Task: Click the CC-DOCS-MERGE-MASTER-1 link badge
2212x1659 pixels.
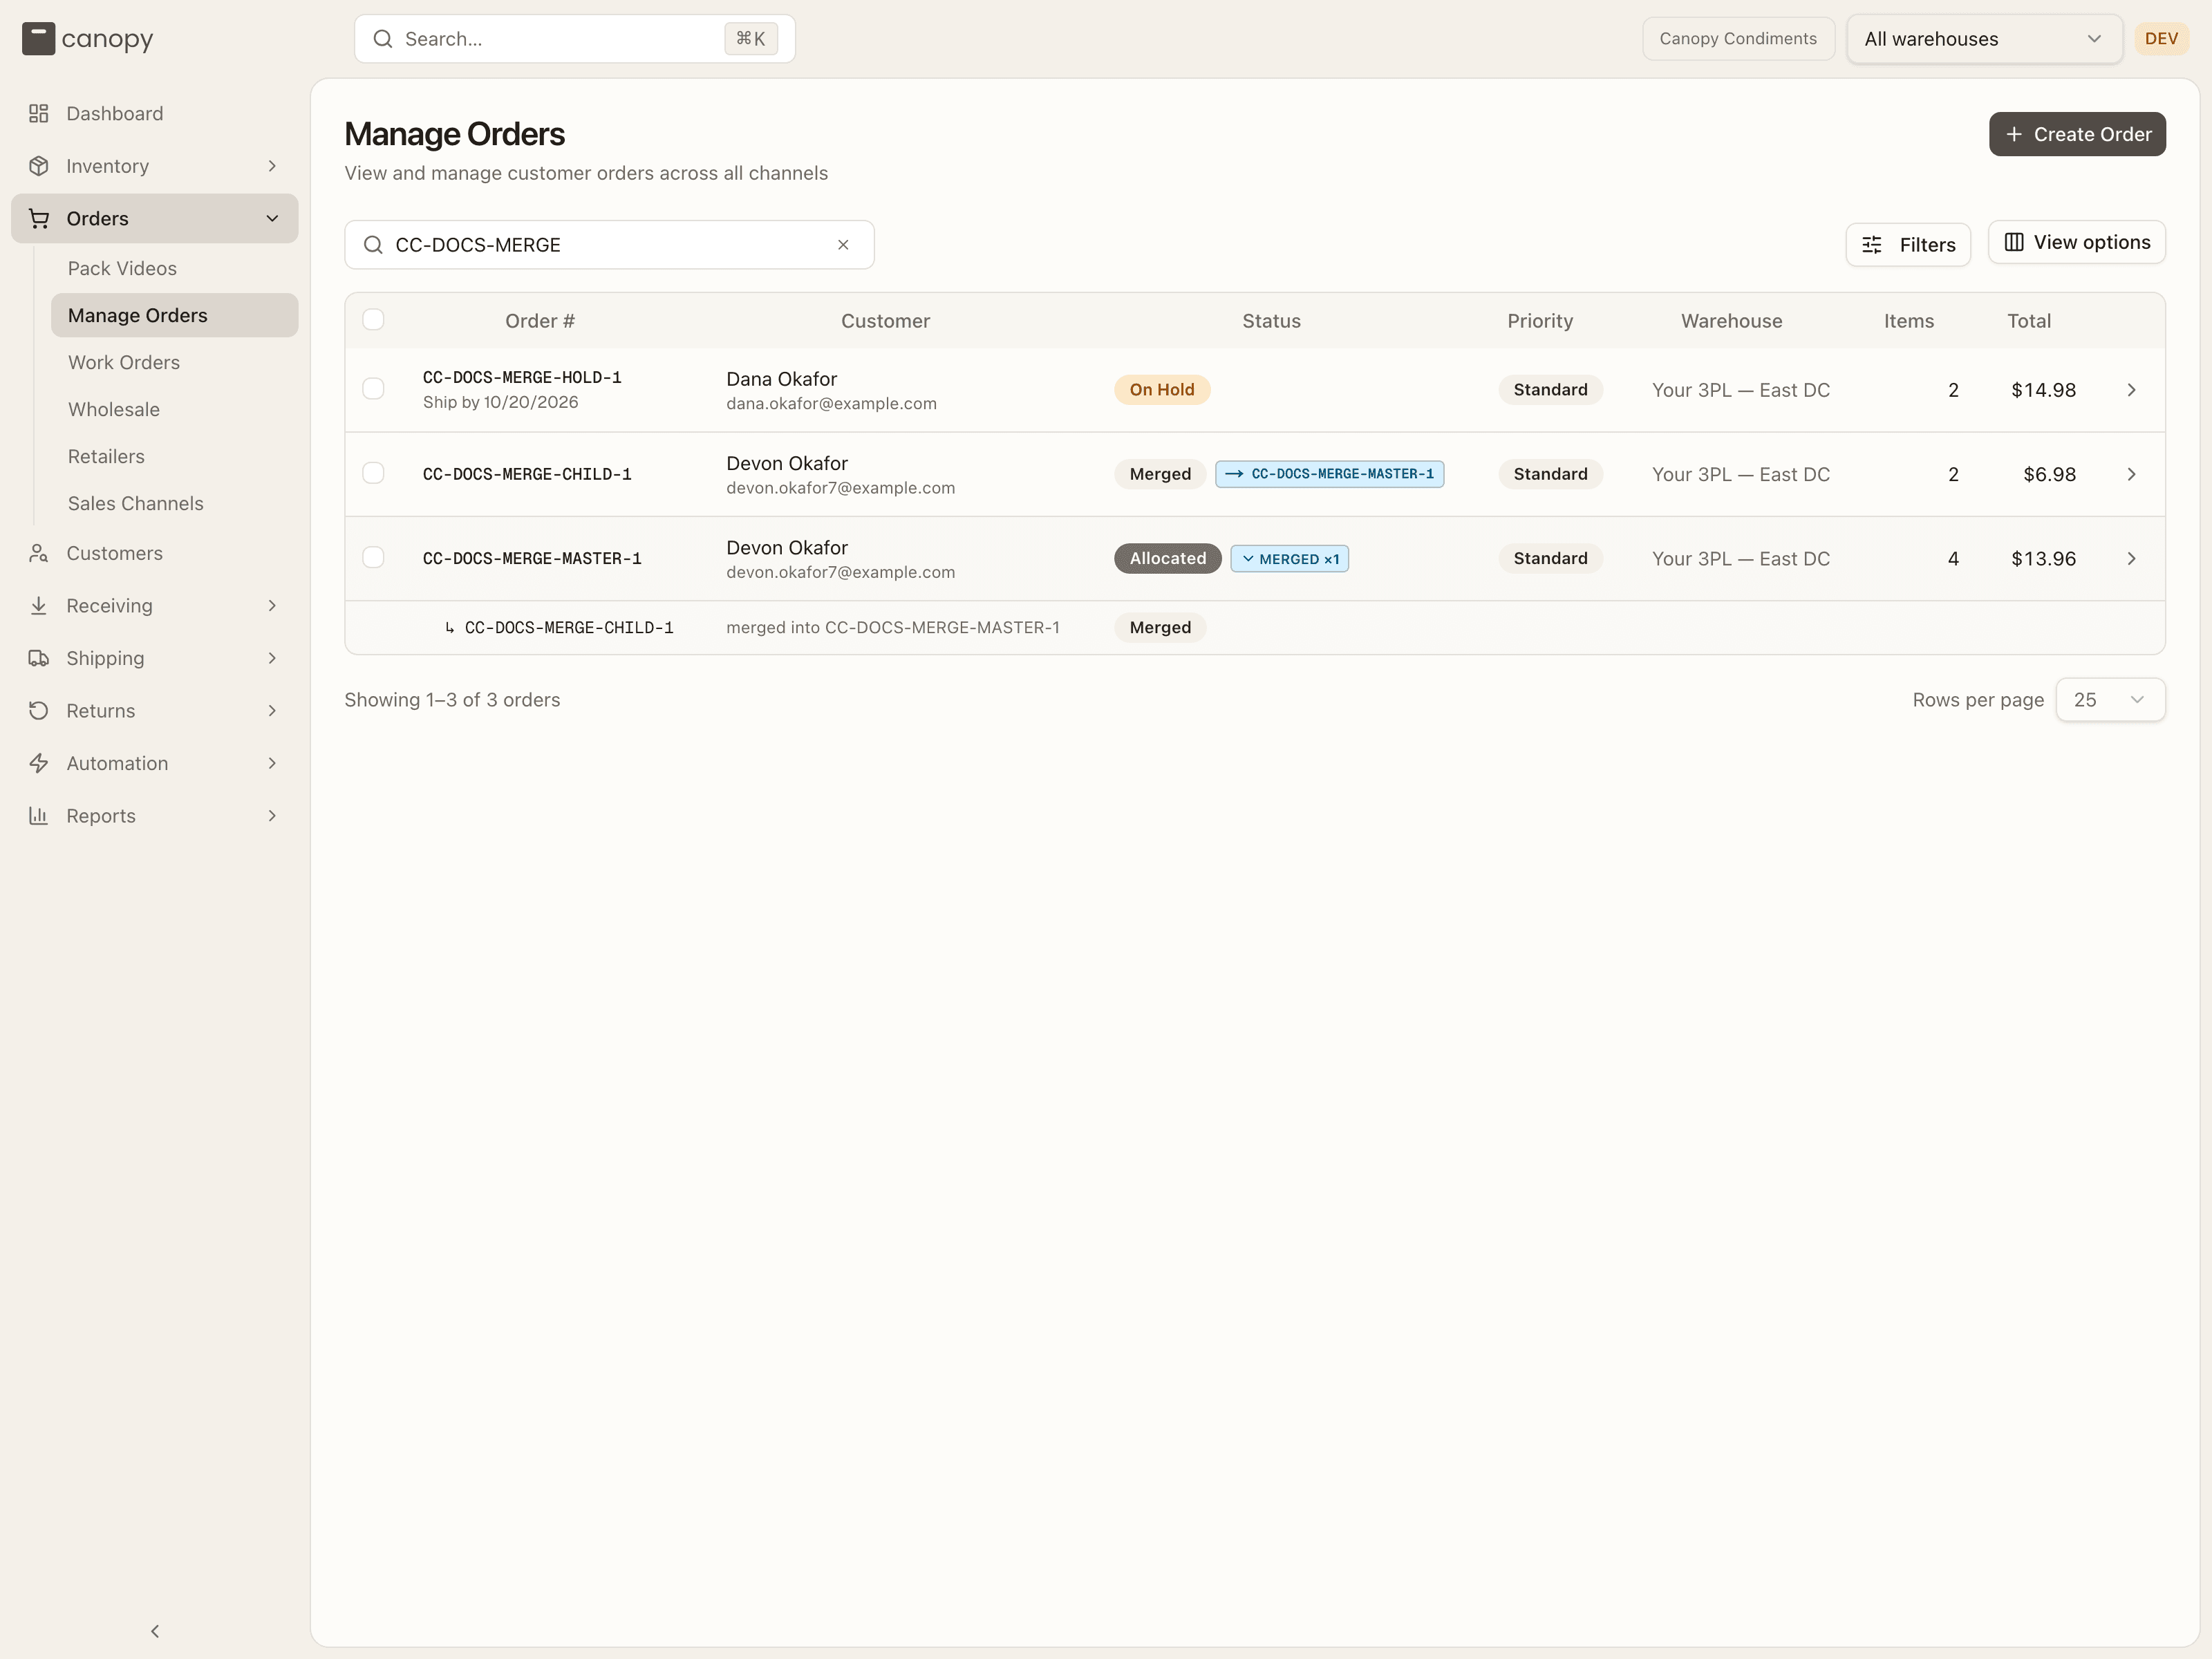Action: pos(1329,474)
